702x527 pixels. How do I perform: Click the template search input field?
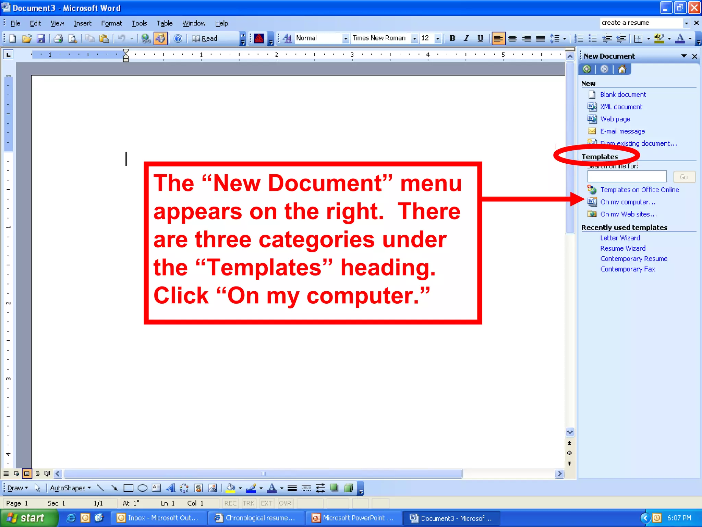point(627,177)
